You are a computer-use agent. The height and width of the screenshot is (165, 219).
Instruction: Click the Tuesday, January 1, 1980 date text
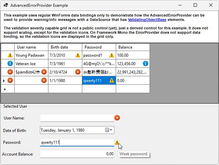click(x=62, y=130)
